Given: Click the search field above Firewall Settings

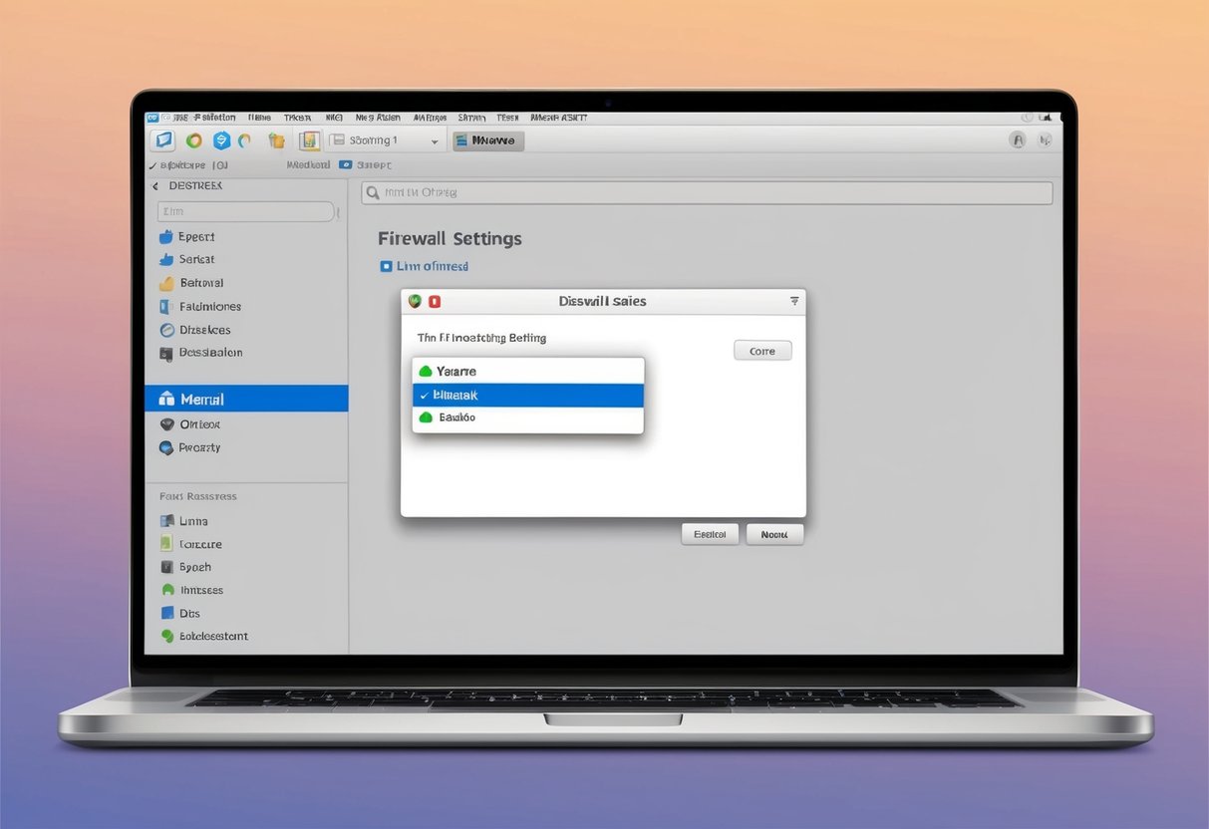Looking at the screenshot, I should (x=706, y=192).
